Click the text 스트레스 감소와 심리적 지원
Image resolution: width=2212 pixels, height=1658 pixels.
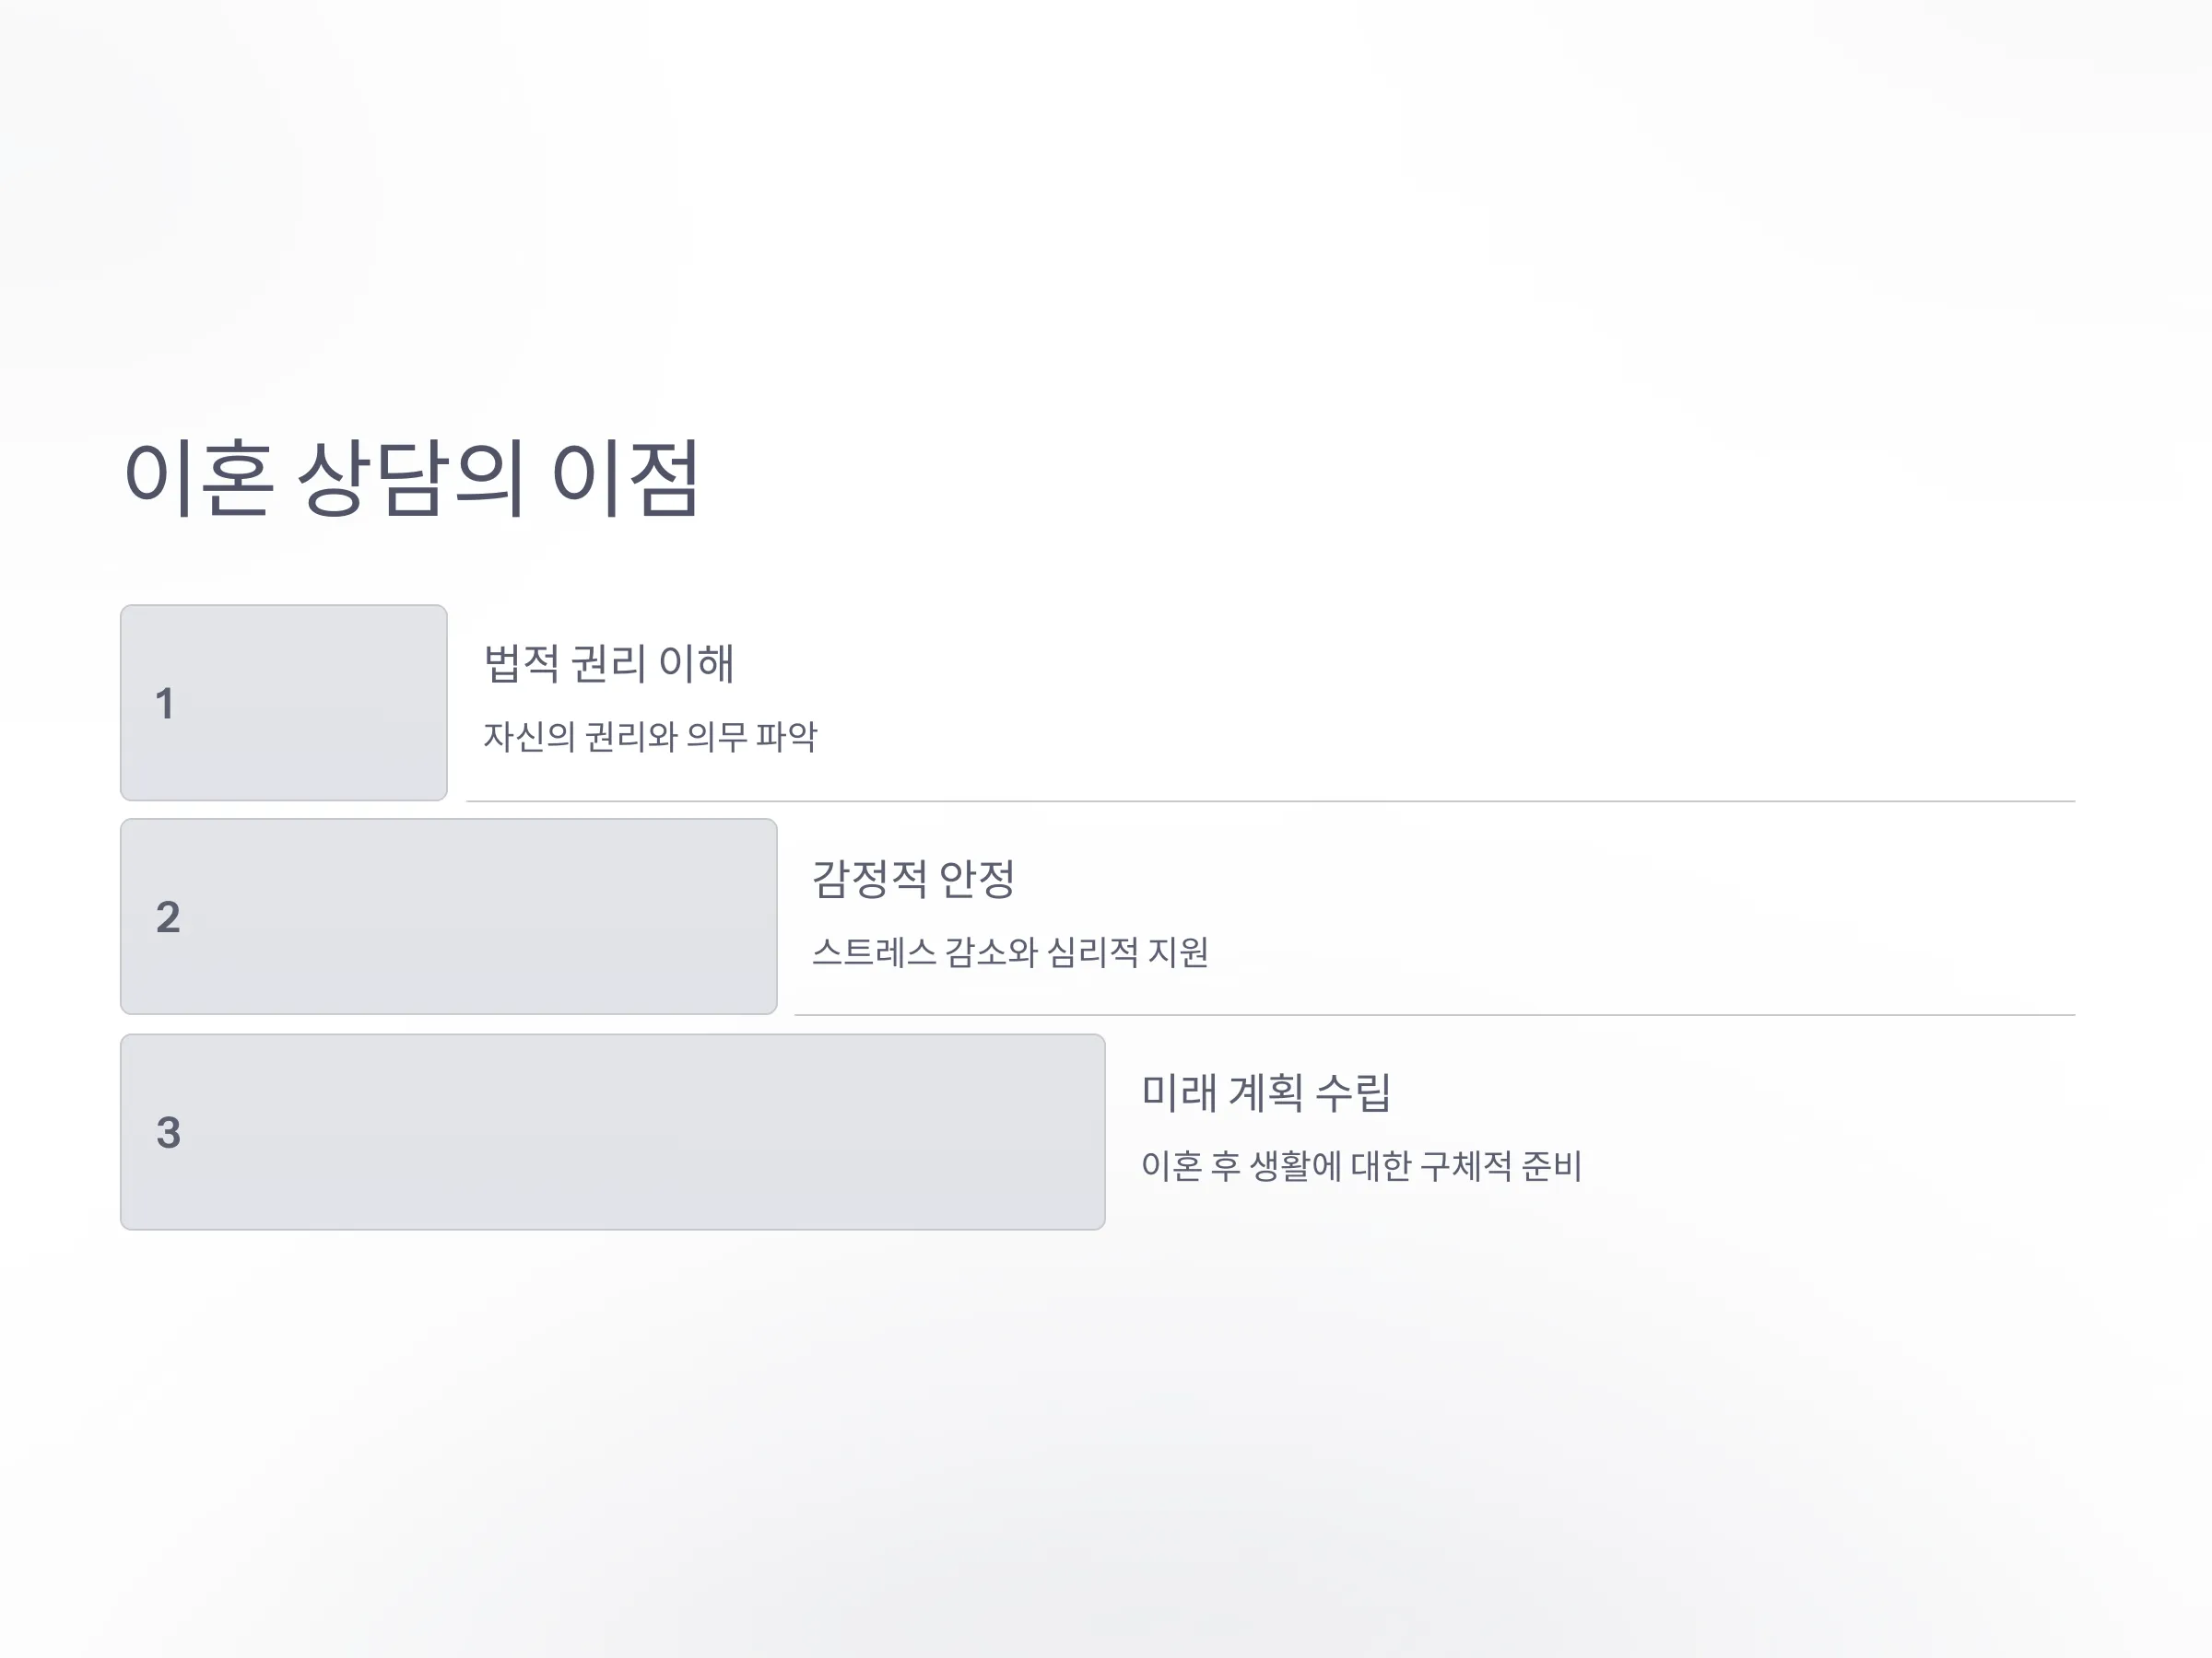click(1010, 952)
